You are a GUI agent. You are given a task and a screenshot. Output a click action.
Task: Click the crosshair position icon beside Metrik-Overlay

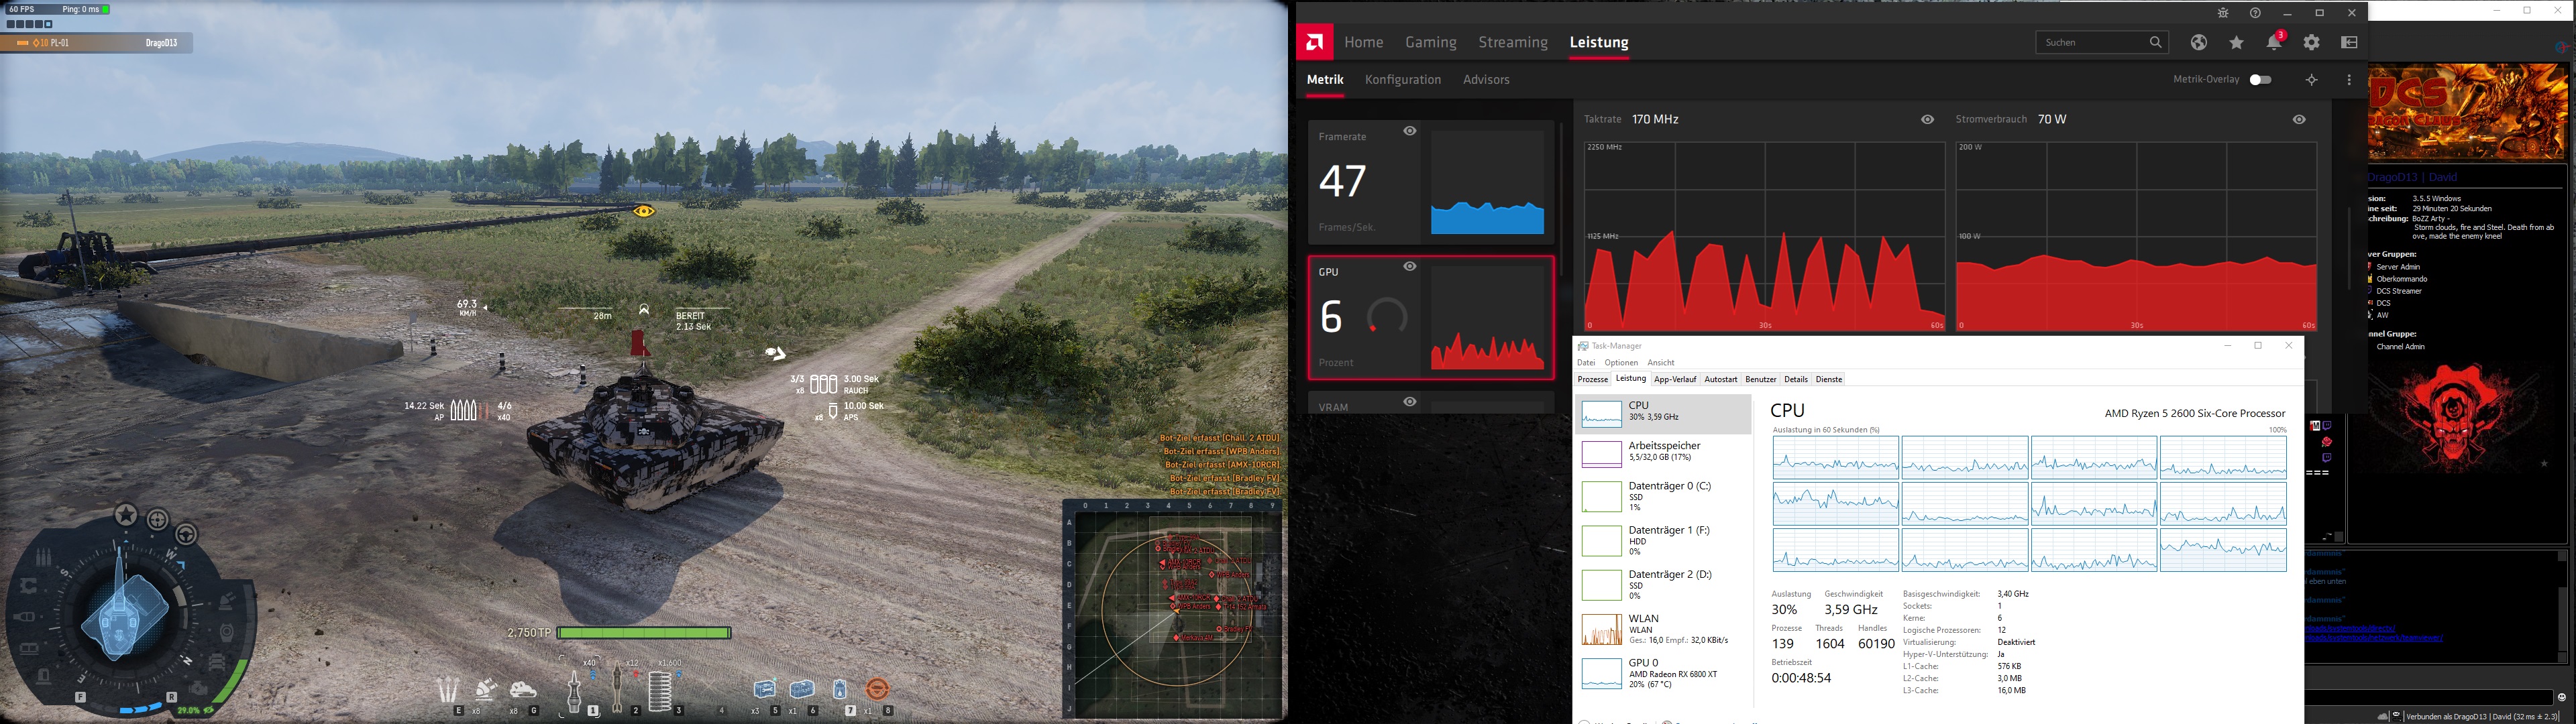pyautogui.click(x=2311, y=80)
